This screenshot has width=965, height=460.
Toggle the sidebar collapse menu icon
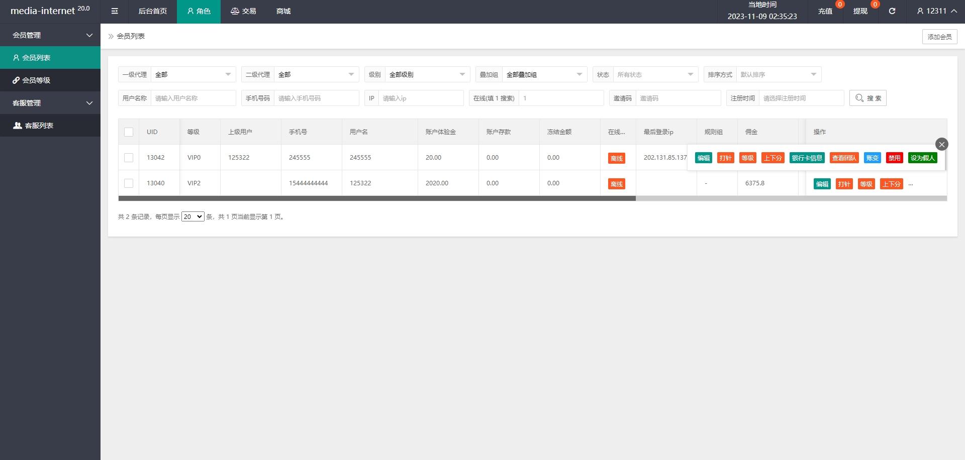[x=115, y=11]
